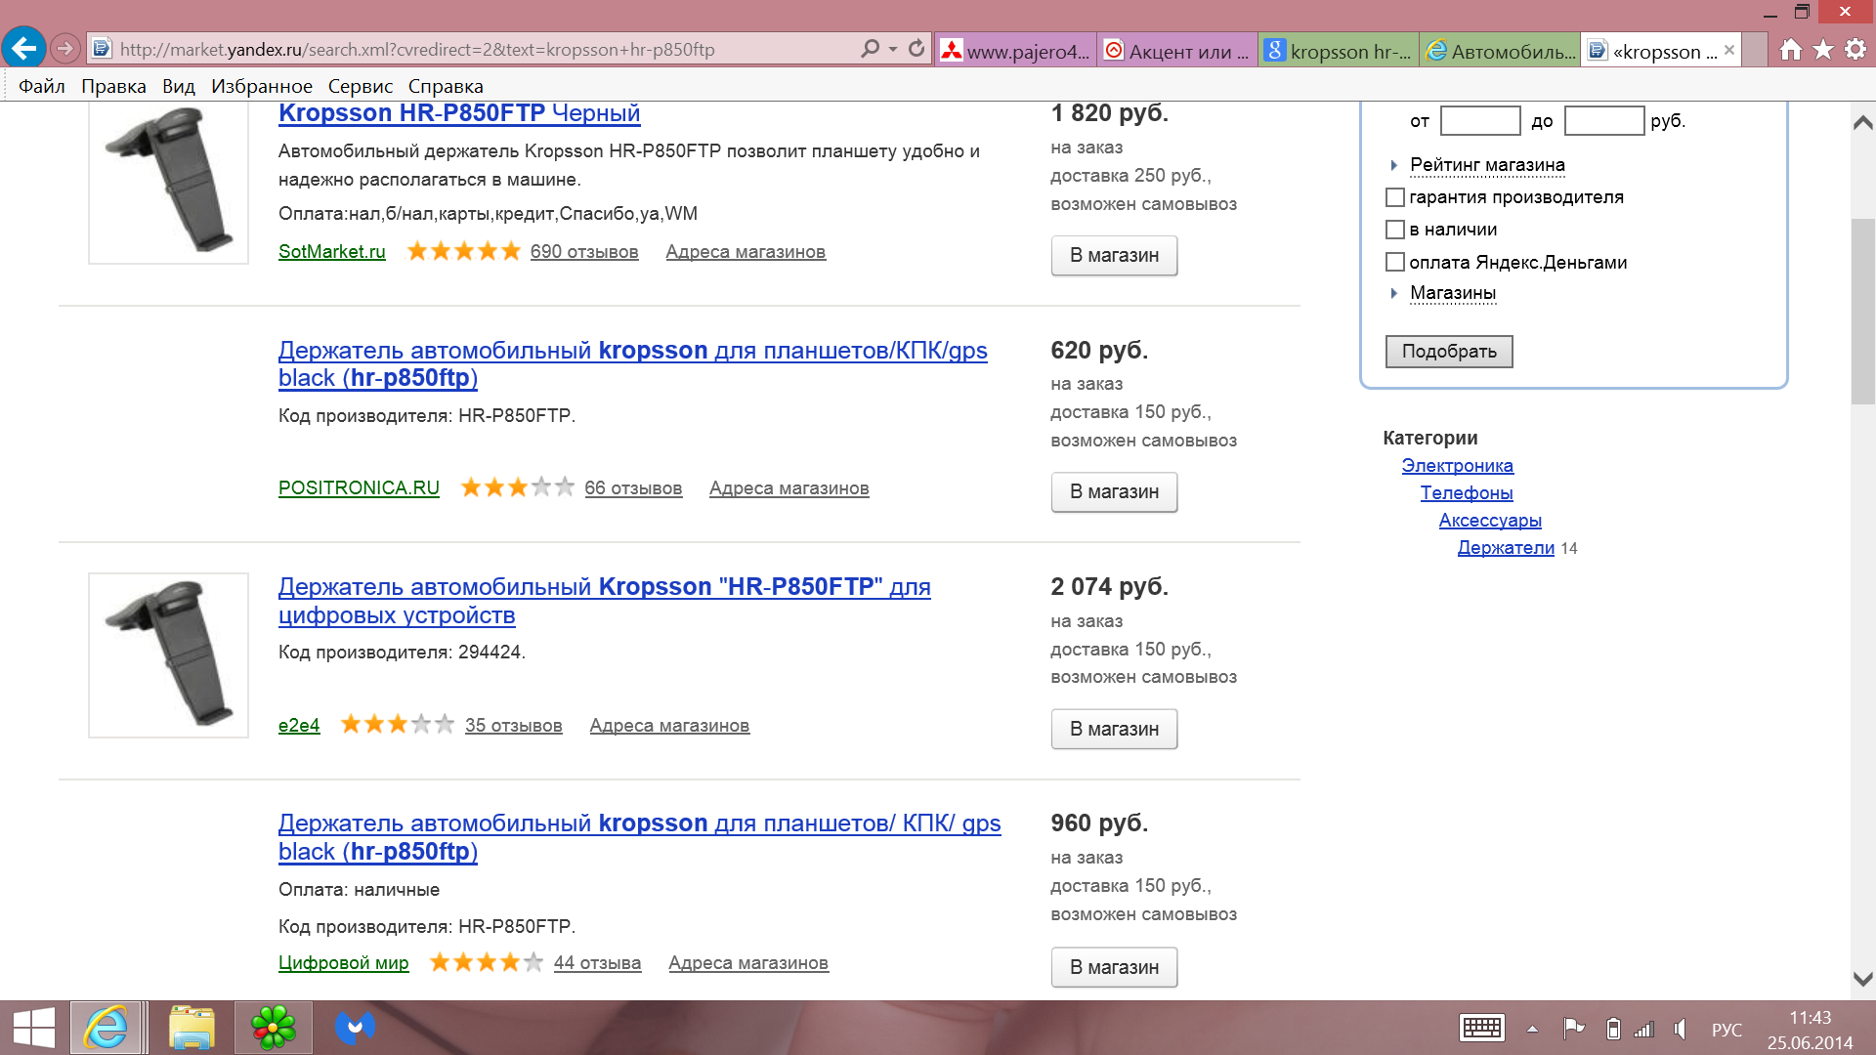Tick the в наличии checkbox
1876x1055 pixels.
[x=1395, y=230]
